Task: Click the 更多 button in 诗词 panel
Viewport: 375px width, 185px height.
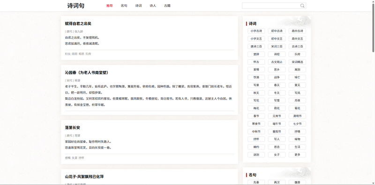Action: click(297, 155)
